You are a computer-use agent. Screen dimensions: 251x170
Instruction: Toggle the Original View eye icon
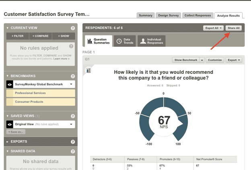pos(10,124)
